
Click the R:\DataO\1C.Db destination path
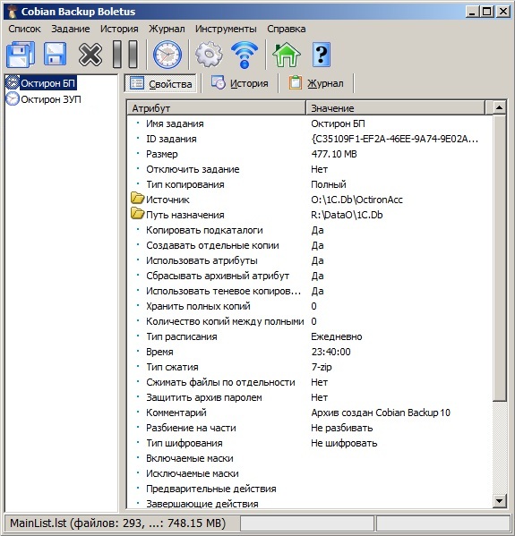(x=347, y=215)
